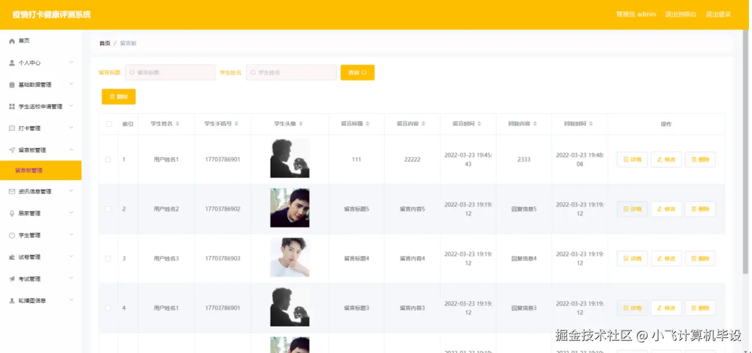Click 修改 for row 留言标题4
Image resolution: width=752 pixels, height=353 pixels.
pos(666,259)
